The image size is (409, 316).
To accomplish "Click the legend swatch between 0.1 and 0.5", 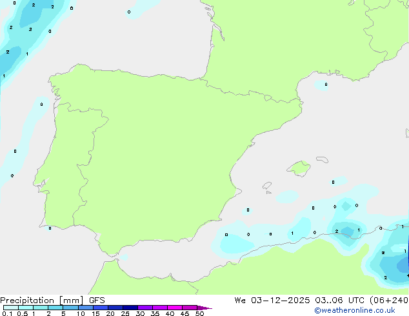I will [x=11, y=308].
